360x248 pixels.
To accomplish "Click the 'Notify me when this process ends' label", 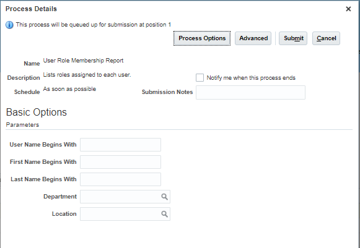I will (x=251, y=78).
